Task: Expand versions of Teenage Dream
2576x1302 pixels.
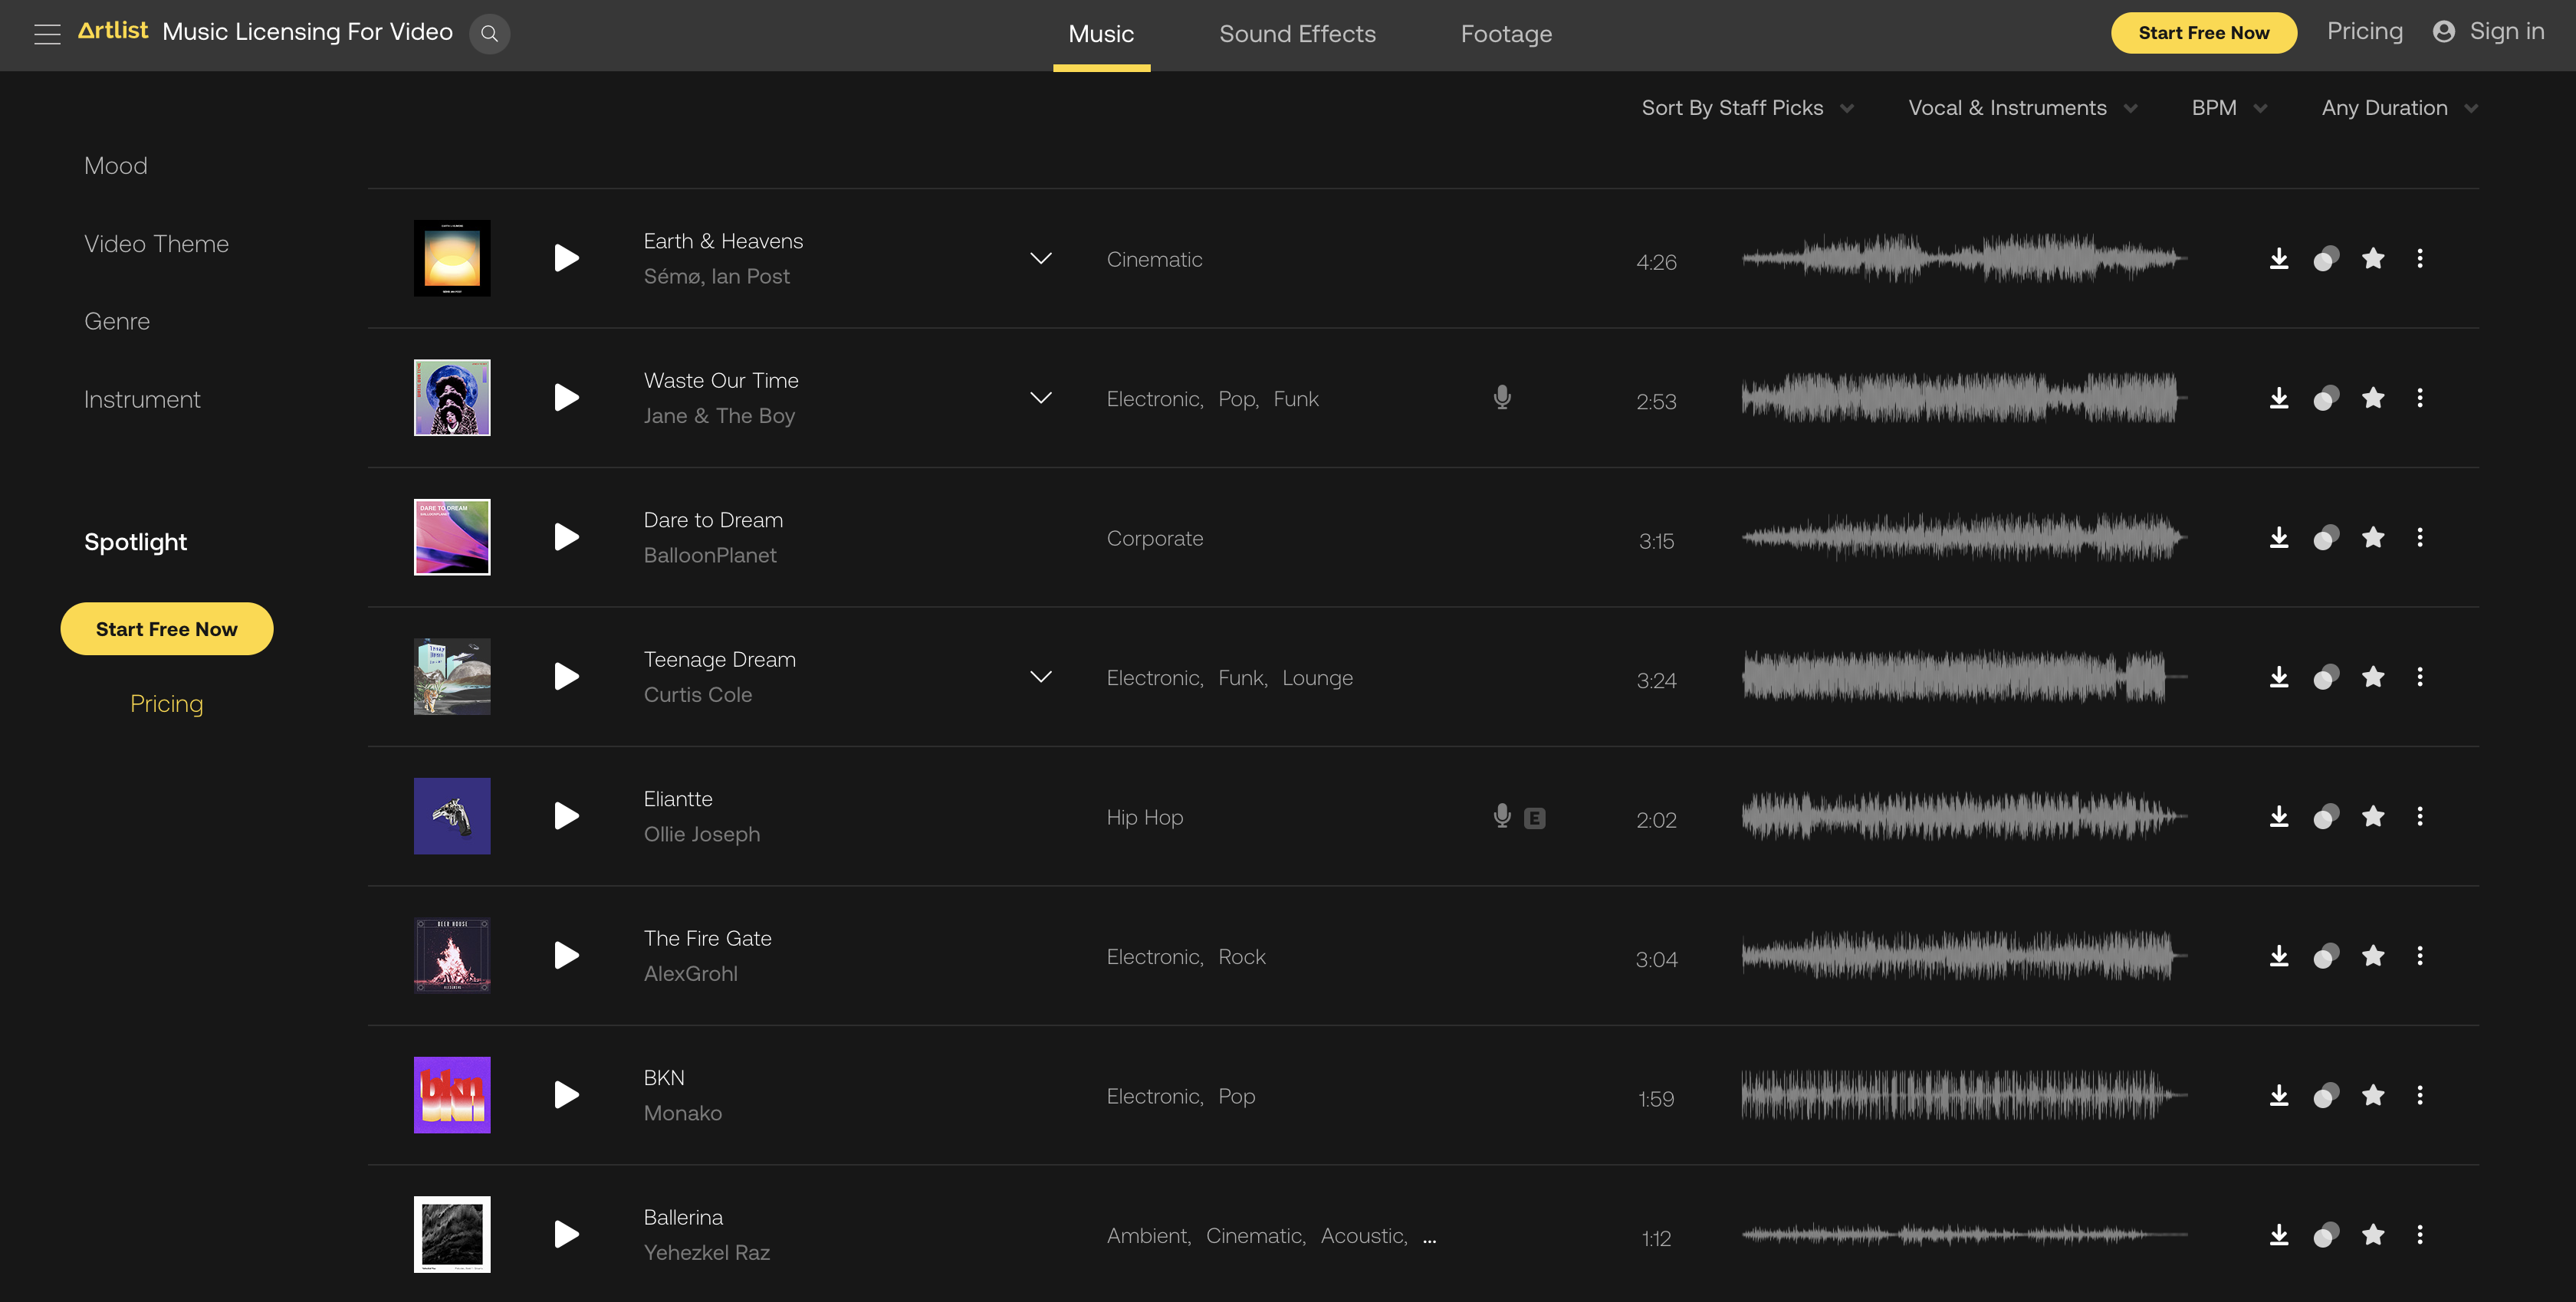Action: tap(1040, 677)
